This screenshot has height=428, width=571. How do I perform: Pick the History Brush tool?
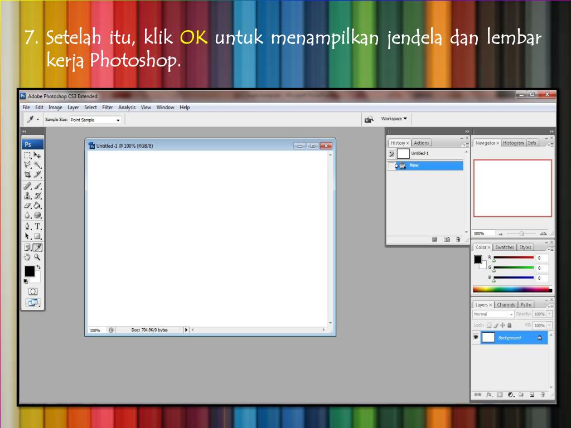tap(37, 196)
